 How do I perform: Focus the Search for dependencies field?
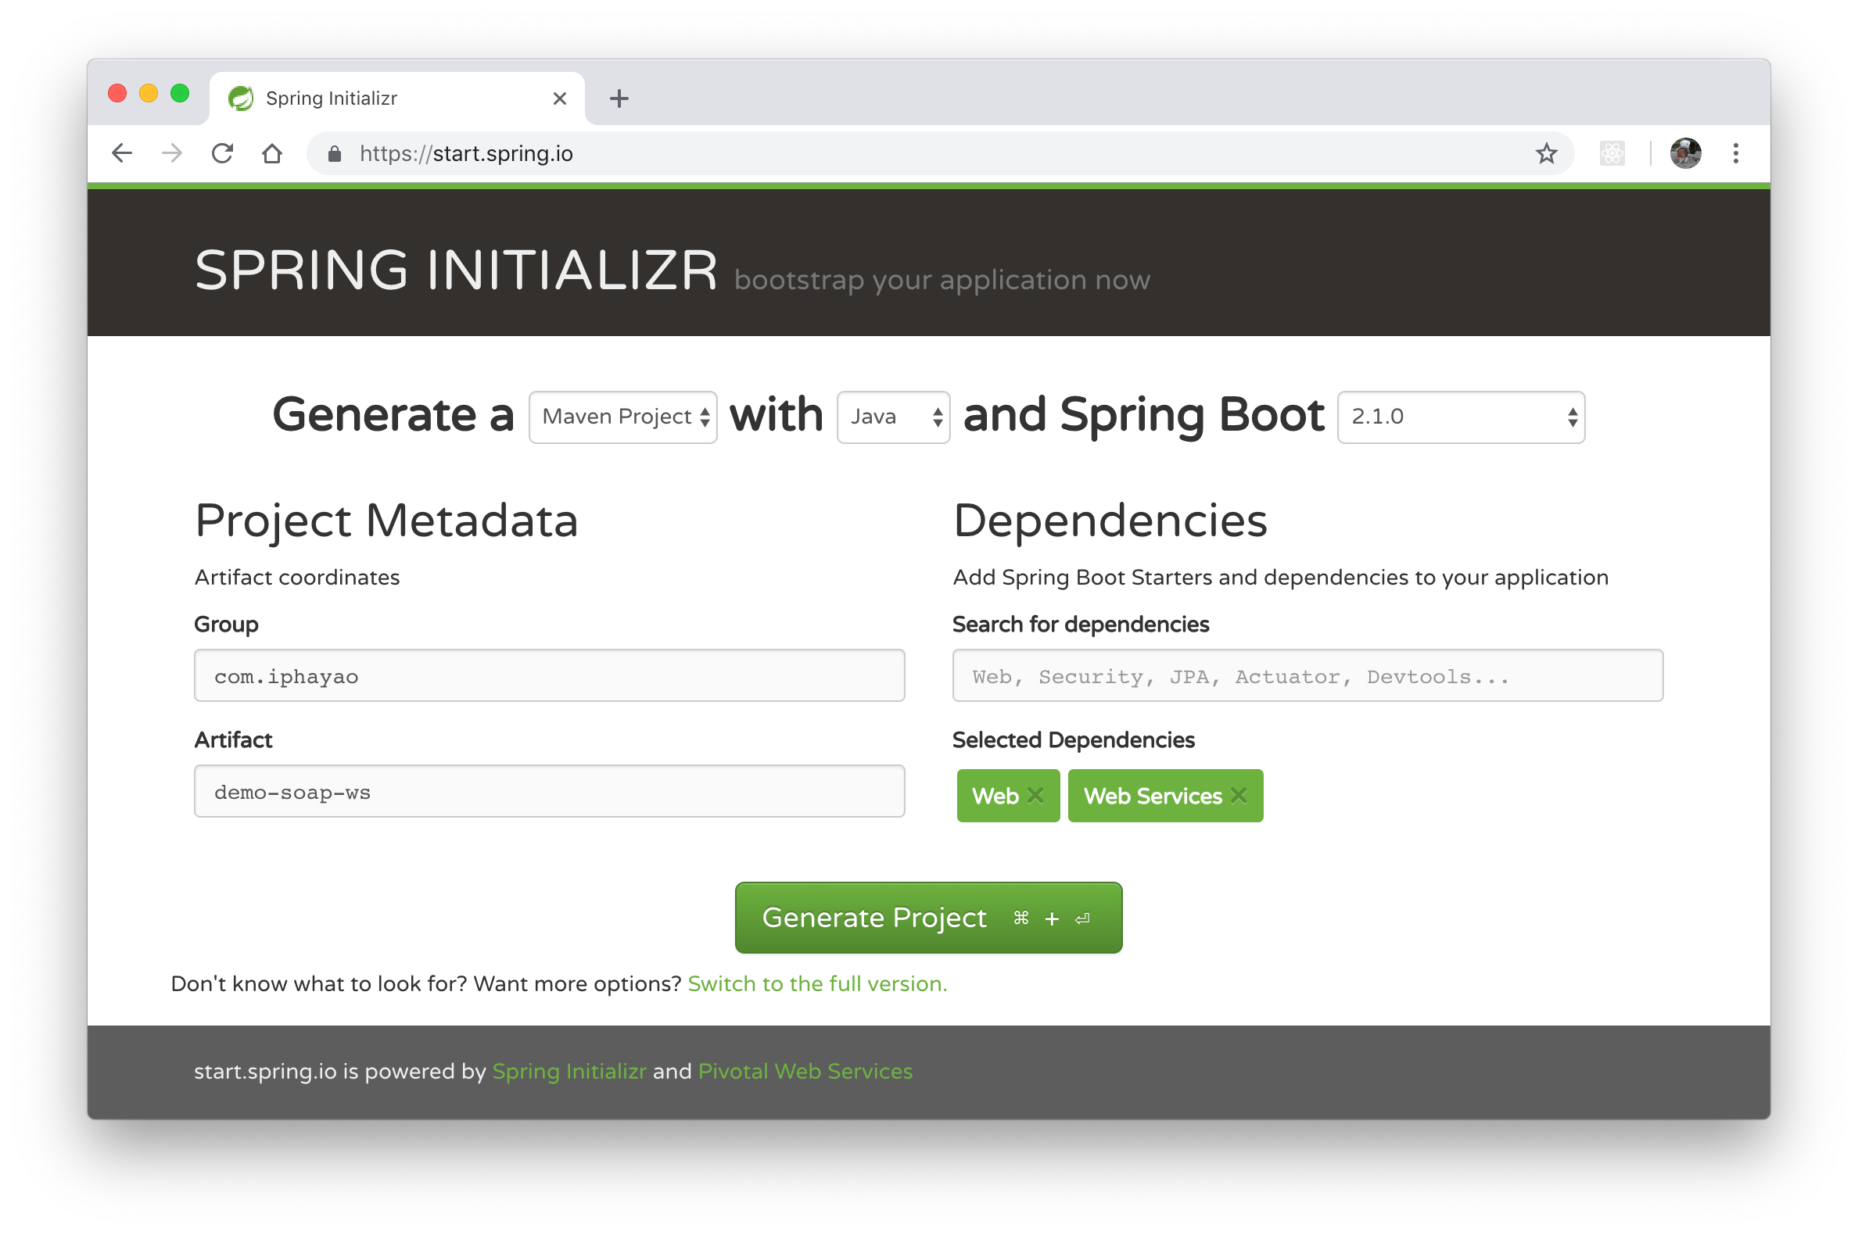click(1307, 675)
